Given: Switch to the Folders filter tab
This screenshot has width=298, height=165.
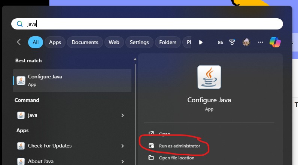Looking at the screenshot, I should [168, 42].
